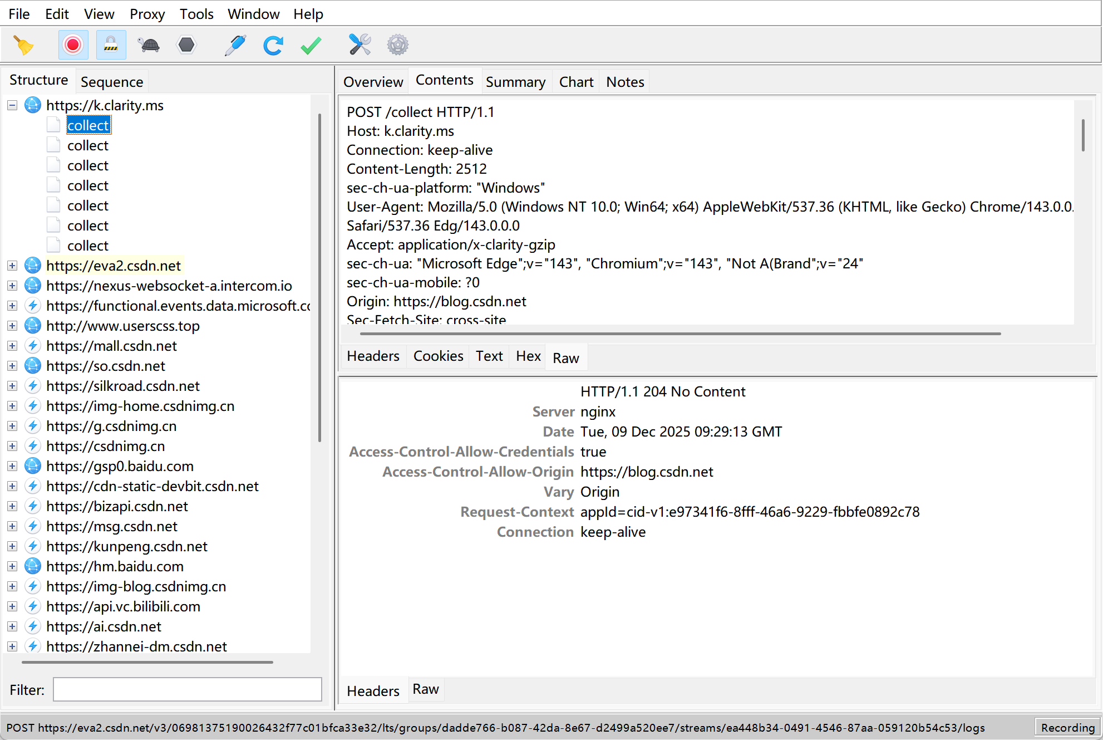Switch to the Notes tab
Image resolution: width=1103 pixels, height=740 pixels.
(625, 82)
